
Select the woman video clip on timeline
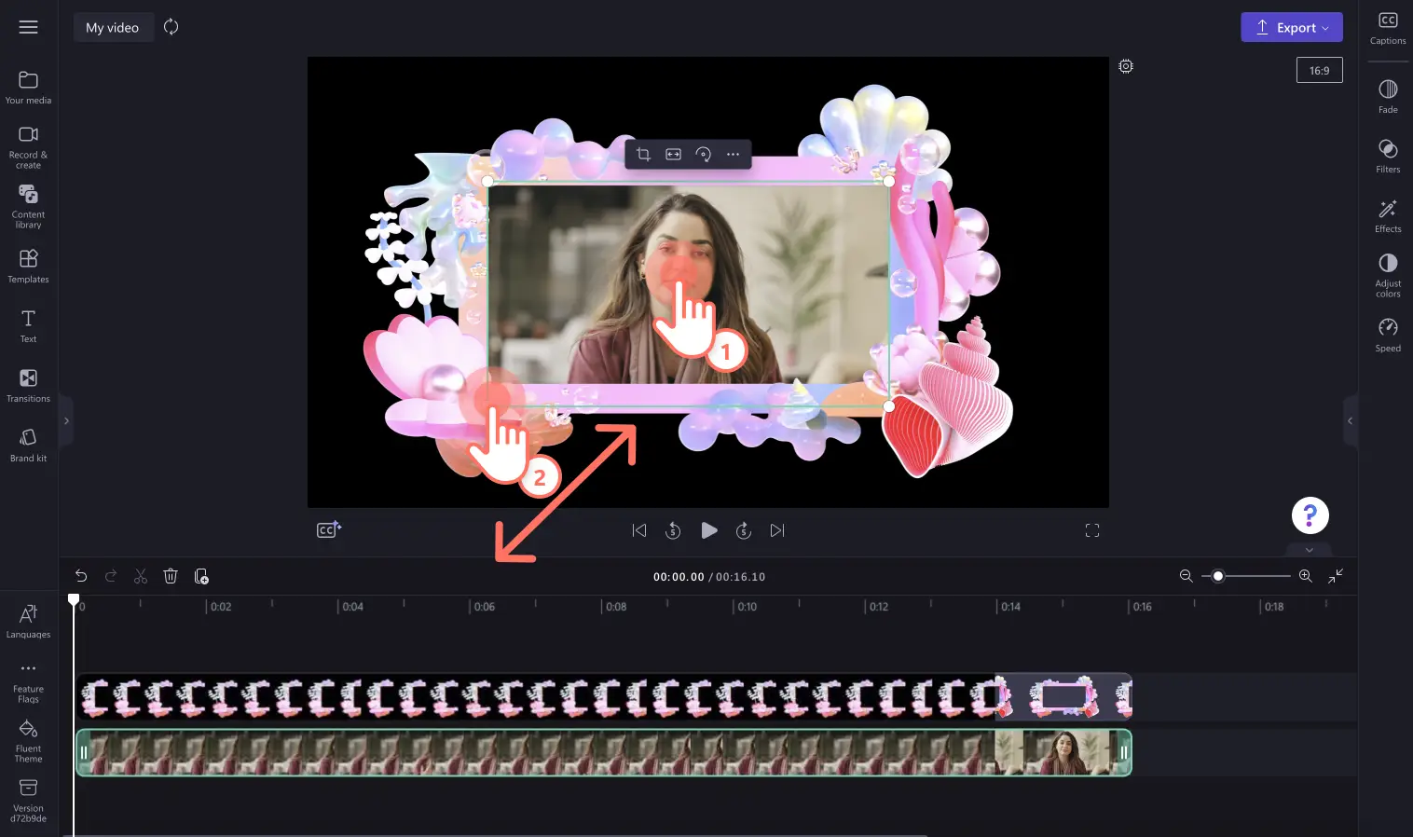pos(604,752)
